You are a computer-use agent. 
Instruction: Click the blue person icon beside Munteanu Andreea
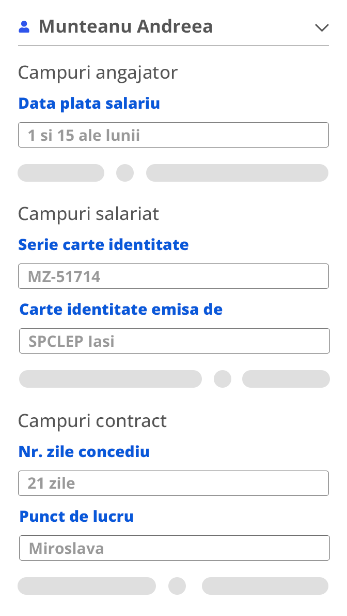coord(24,26)
